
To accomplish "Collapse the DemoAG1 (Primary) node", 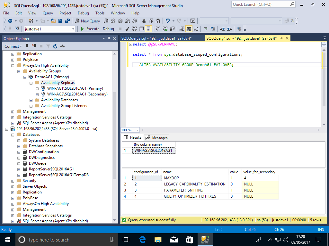I will coord(25,77).
